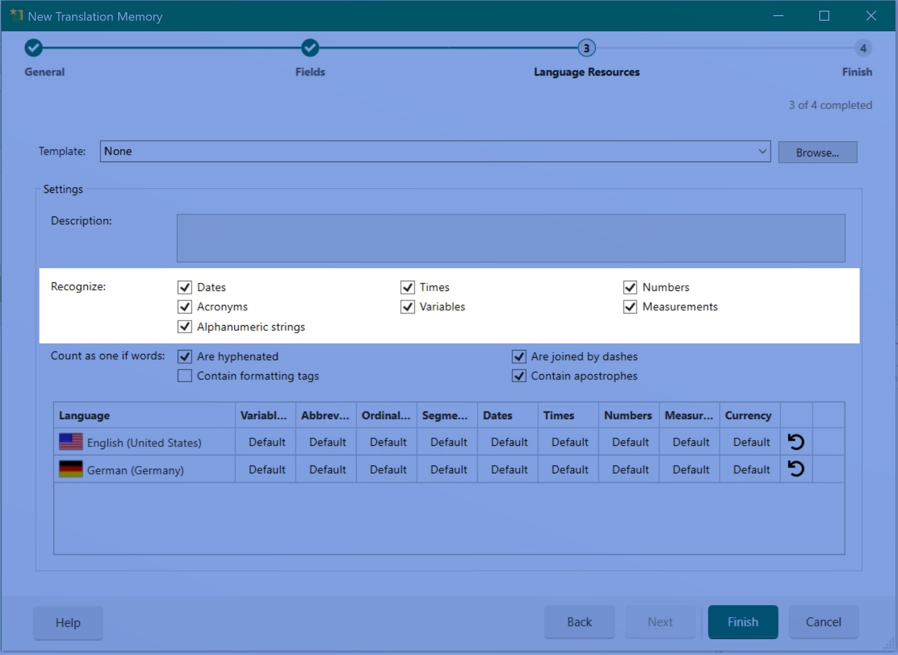Uncheck the Dates recognition checkbox
898x655 pixels.
pos(185,287)
